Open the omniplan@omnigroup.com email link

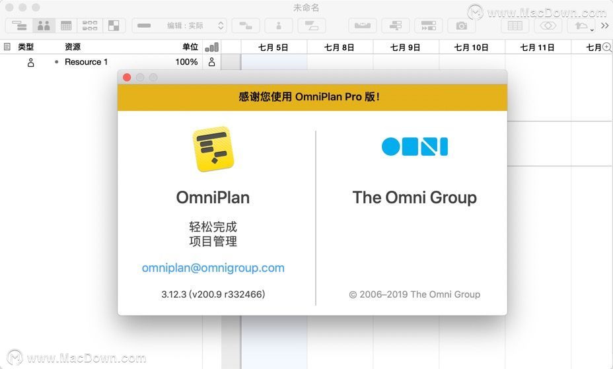(213, 268)
